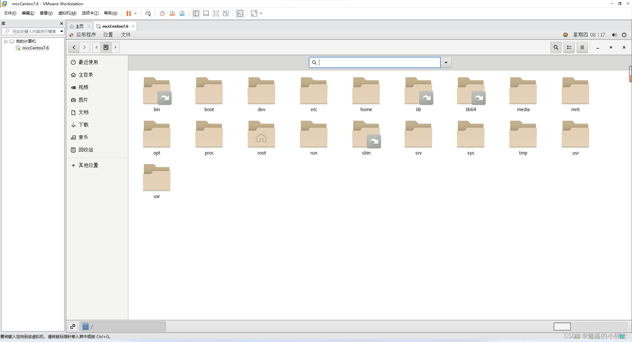Close the mccCentos7.6 tab
Screen dimensions: 632x342
pyautogui.click(x=133, y=26)
